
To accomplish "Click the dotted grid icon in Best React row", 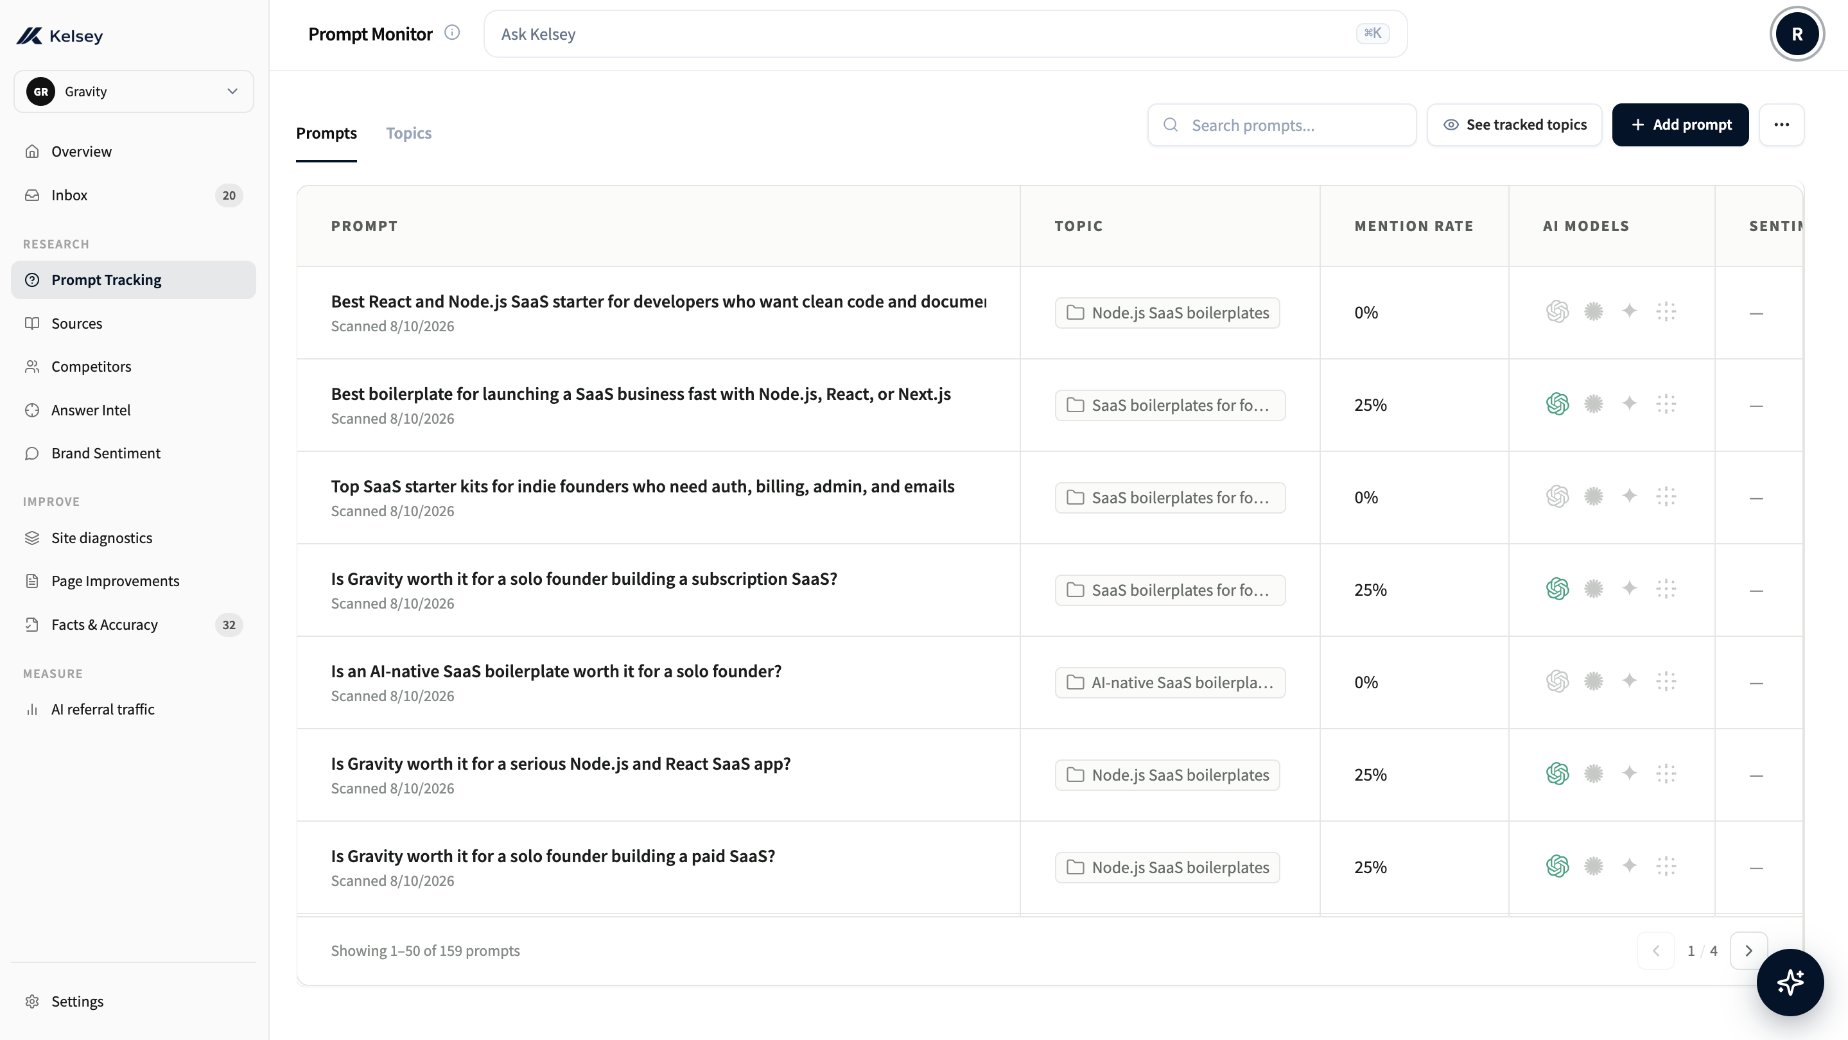I will pyautogui.click(x=1666, y=311).
